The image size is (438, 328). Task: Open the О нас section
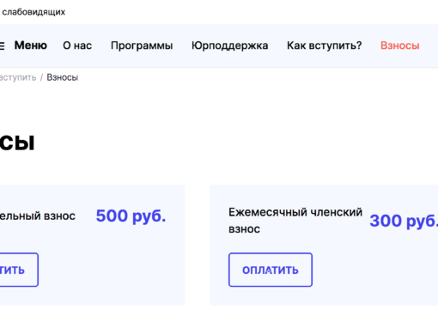(77, 46)
